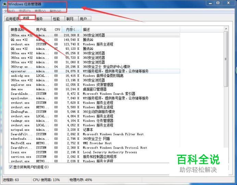
Task: Sort by 用户名 column header
Action: (43, 30)
